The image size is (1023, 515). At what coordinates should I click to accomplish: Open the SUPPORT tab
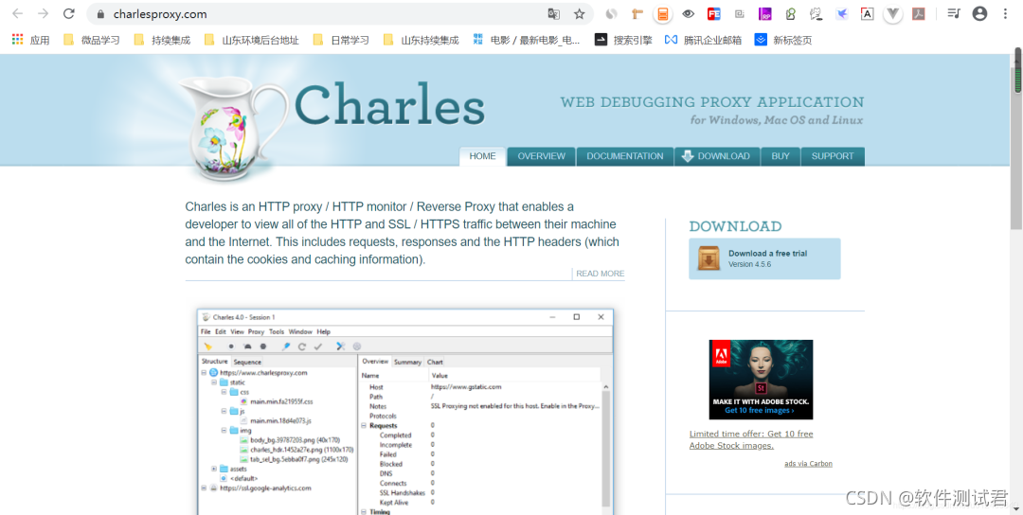pos(833,156)
